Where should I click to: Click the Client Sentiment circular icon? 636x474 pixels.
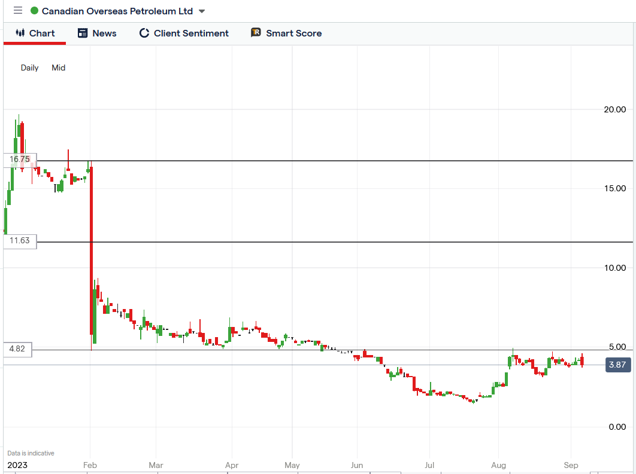(x=144, y=33)
